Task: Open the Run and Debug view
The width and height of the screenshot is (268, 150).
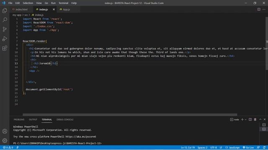Action: tap(5, 39)
